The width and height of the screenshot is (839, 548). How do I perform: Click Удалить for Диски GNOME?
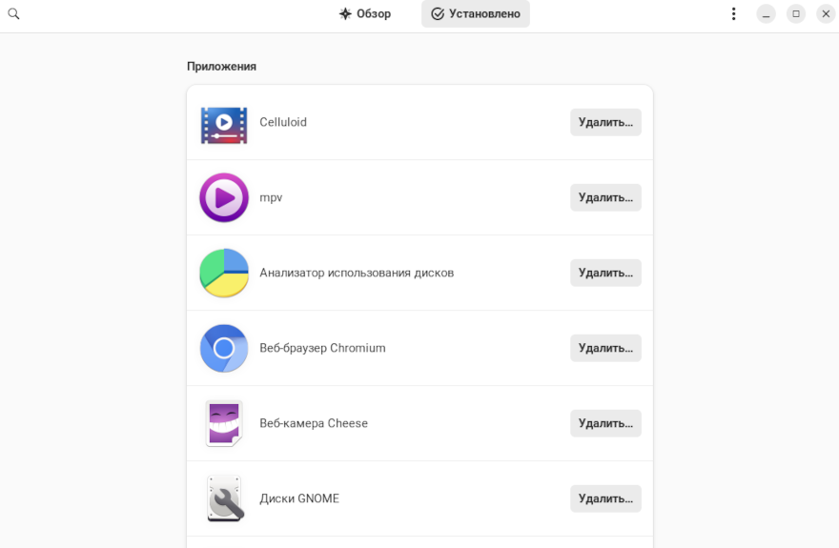click(605, 498)
